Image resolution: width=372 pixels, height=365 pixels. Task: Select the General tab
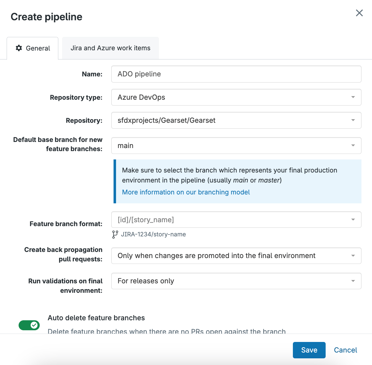pos(33,48)
